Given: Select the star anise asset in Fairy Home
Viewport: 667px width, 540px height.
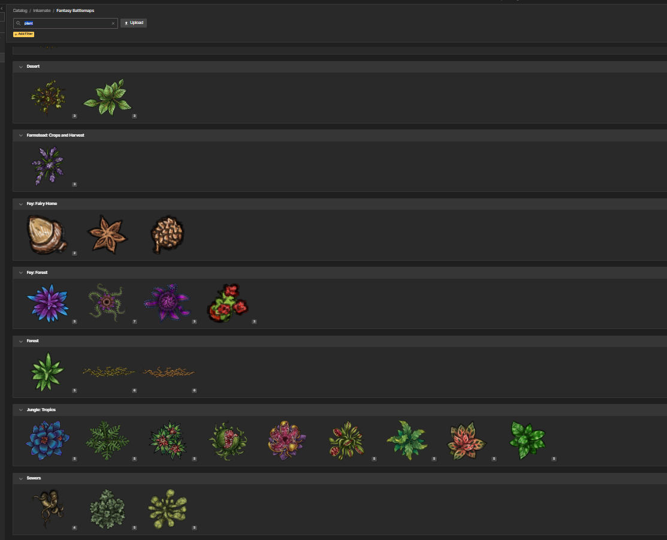Looking at the screenshot, I should pos(107,234).
